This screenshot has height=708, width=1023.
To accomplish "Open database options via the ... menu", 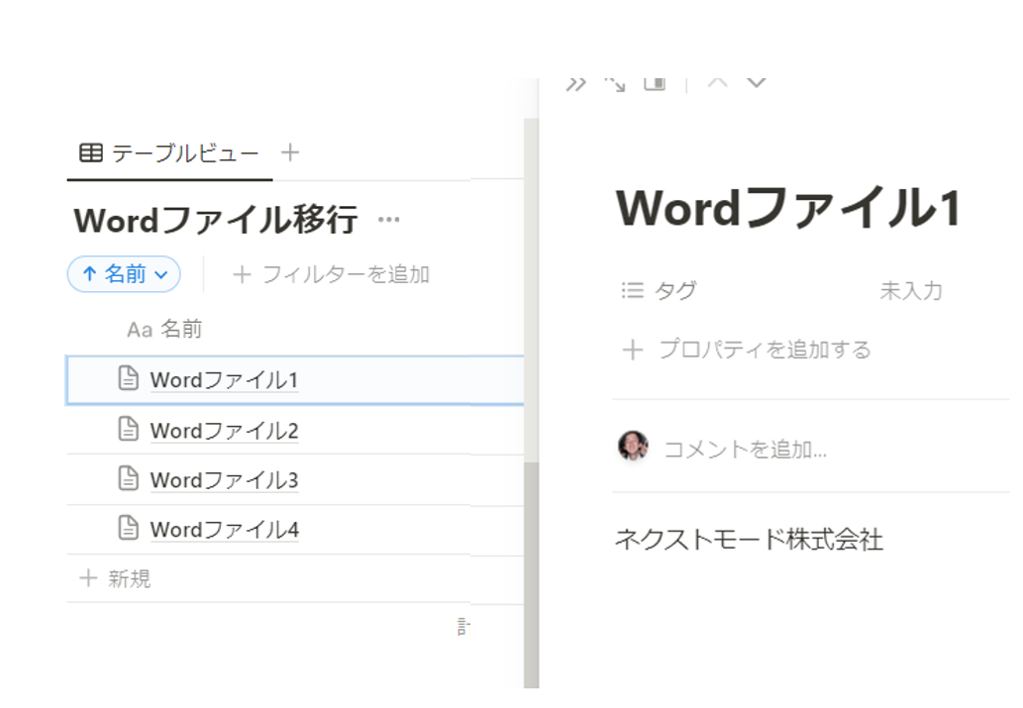I will [387, 222].
